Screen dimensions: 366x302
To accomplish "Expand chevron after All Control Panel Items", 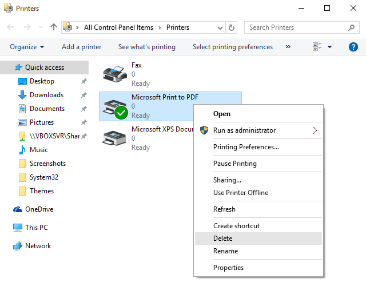I will [x=160, y=27].
